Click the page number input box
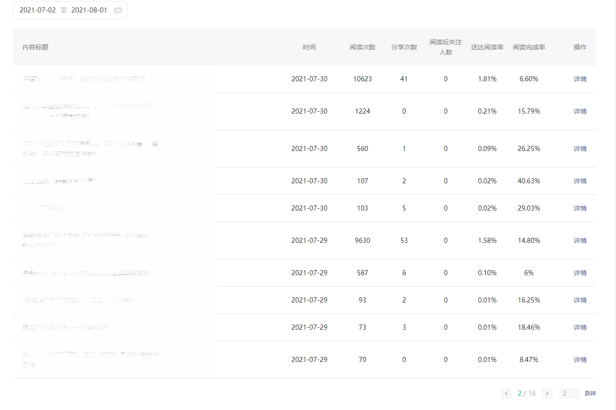The image size is (616, 410). [569, 393]
